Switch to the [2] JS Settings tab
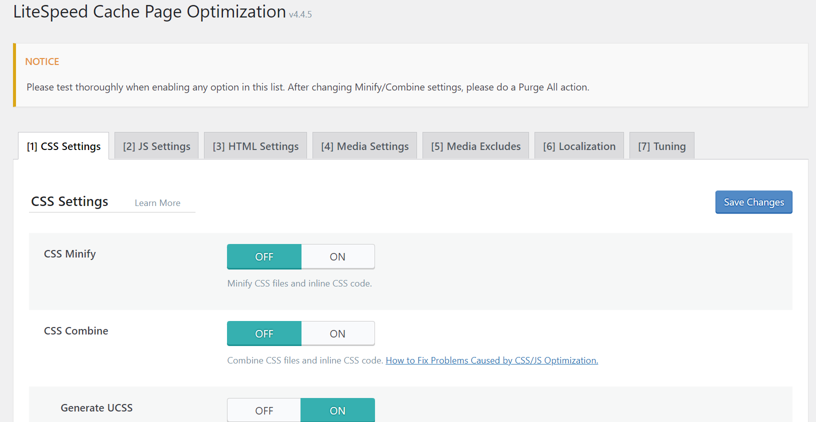Viewport: 816px width, 422px height. [156, 146]
